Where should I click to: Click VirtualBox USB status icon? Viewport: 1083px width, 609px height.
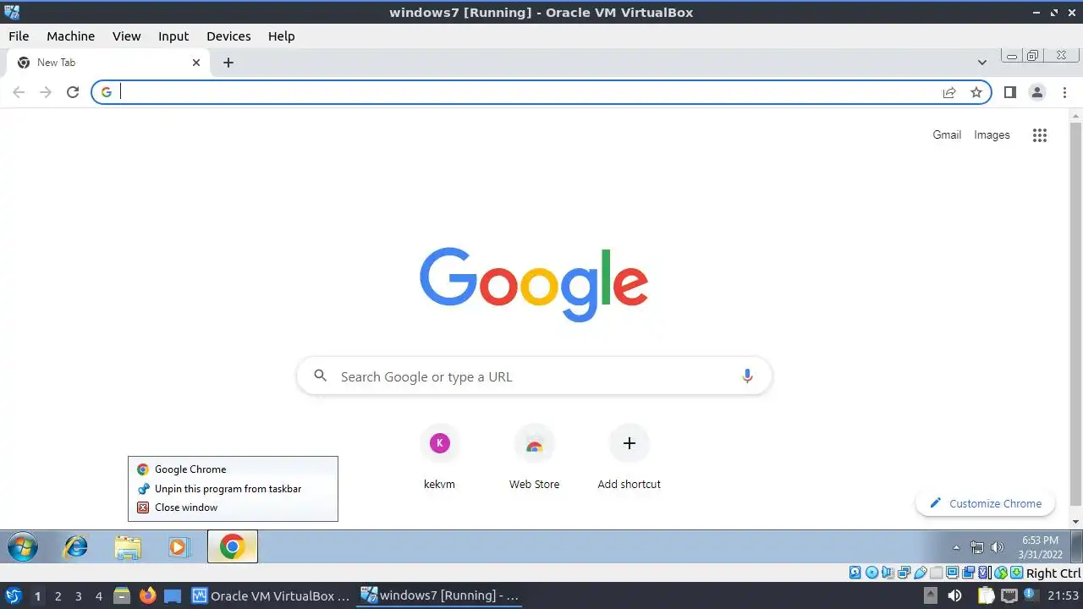click(x=920, y=573)
